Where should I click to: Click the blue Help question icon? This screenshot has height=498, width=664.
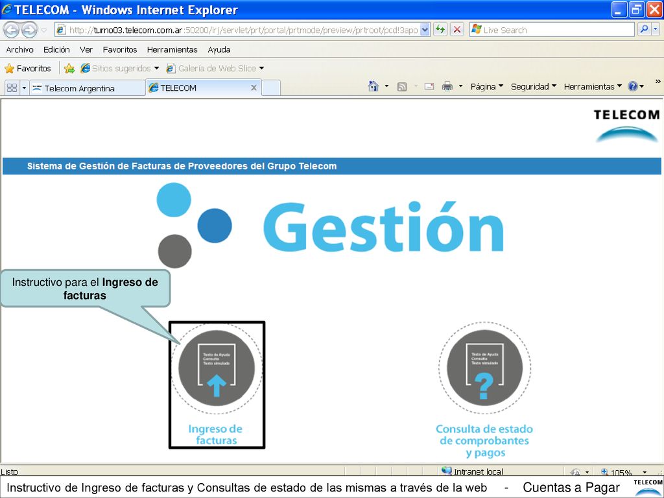(x=633, y=86)
